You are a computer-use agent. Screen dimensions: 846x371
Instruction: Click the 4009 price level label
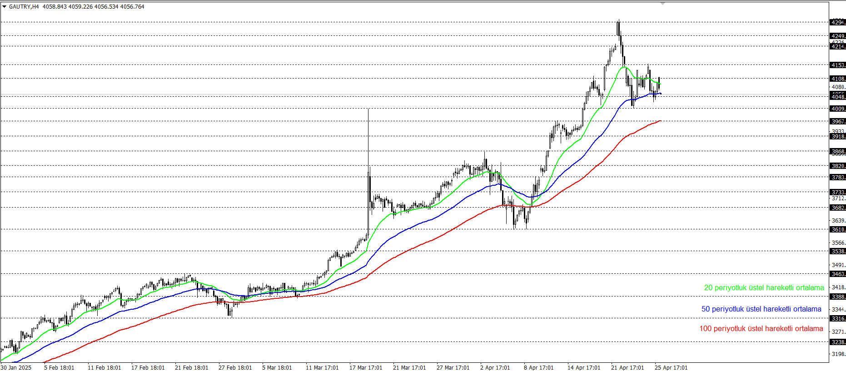pos(838,109)
